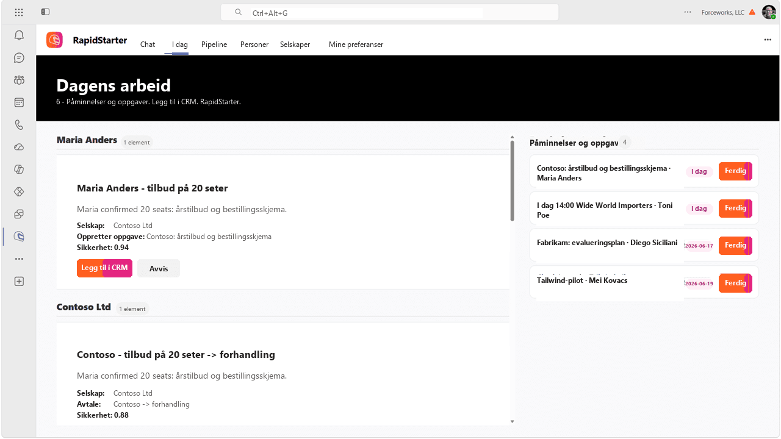Screen dimensions: 781x439
Task: Select the RapidStarter sidebar app icon
Action: (x=19, y=237)
